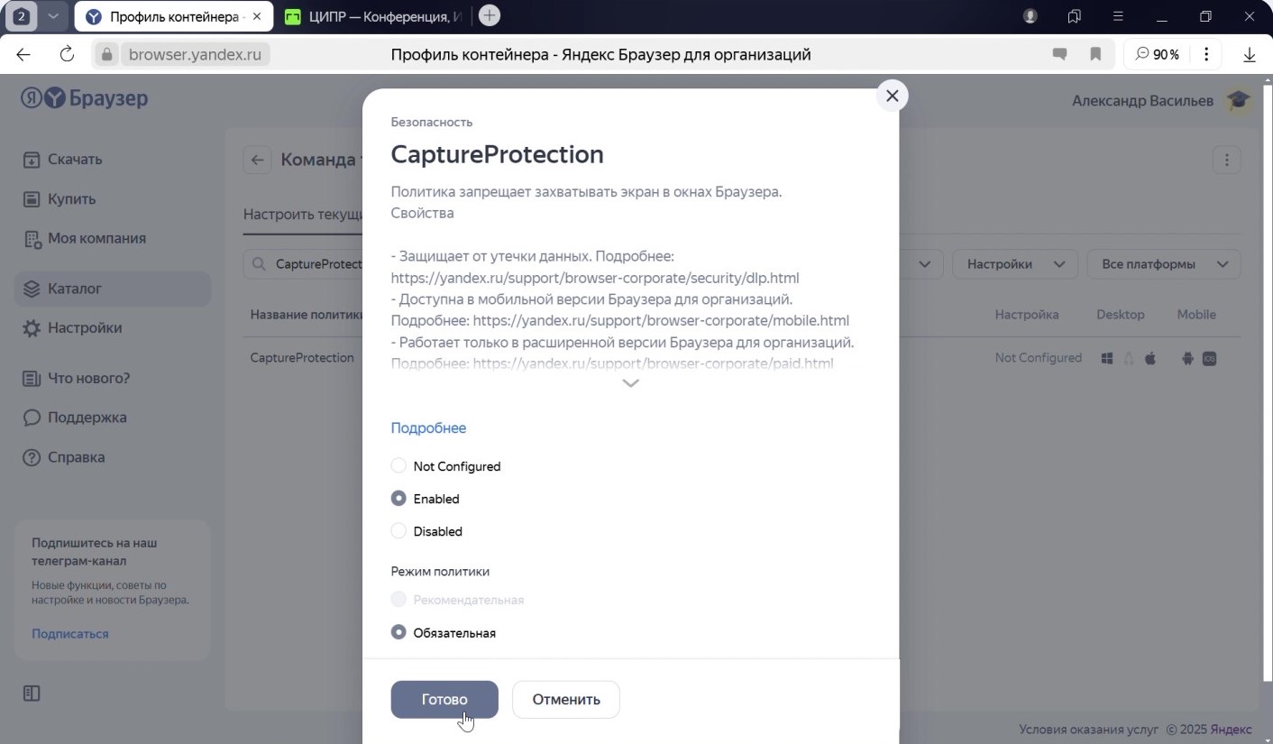Open Каталог in the sidebar menu
The height and width of the screenshot is (744, 1273).
pos(75,289)
